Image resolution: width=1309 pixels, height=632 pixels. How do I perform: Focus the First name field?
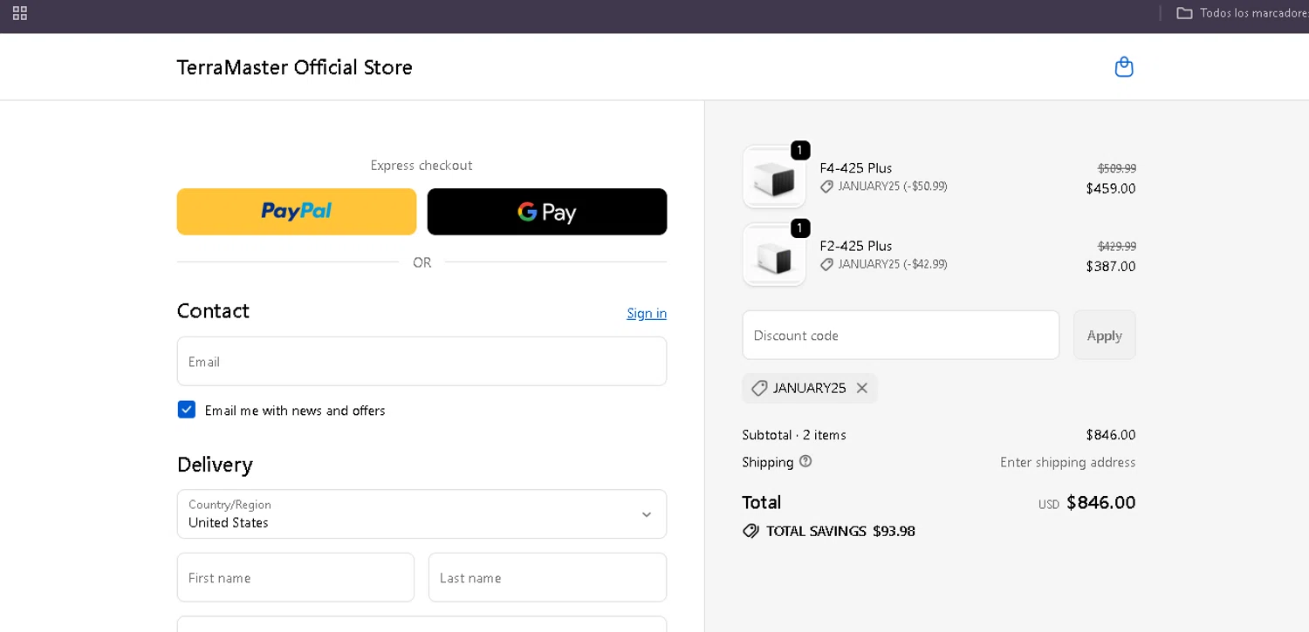click(296, 577)
